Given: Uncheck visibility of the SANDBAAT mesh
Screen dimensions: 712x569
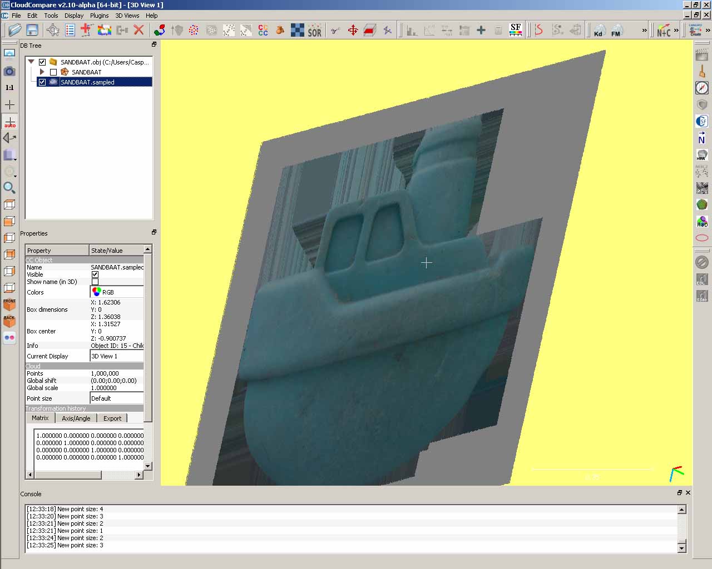Looking at the screenshot, I should 53,72.
